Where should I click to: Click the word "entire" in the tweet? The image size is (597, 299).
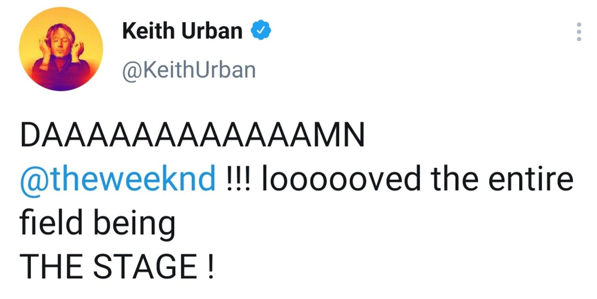point(531,179)
